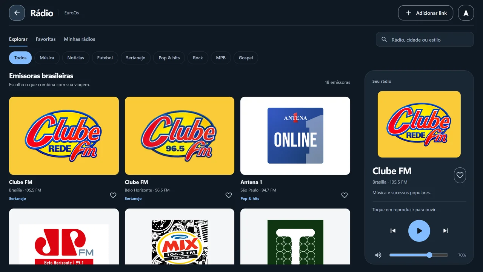The height and width of the screenshot is (272, 483).
Task: Filter stations by Notícias
Action: (x=76, y=58)
